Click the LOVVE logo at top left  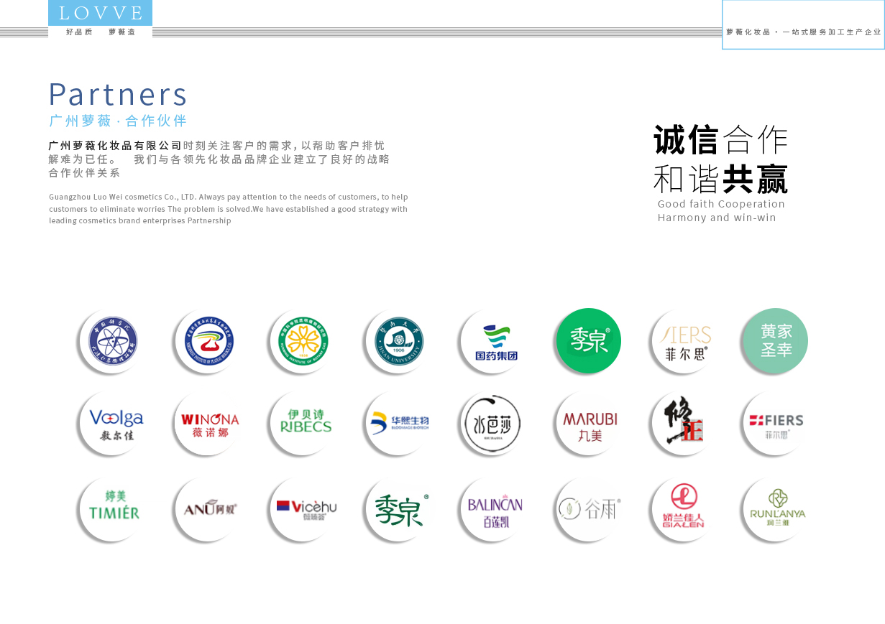point(101,13)
